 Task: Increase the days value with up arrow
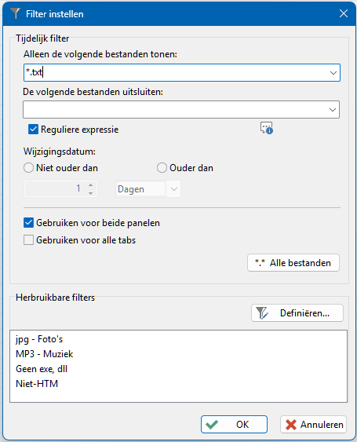pyautogui.click(x=91, y=185)
